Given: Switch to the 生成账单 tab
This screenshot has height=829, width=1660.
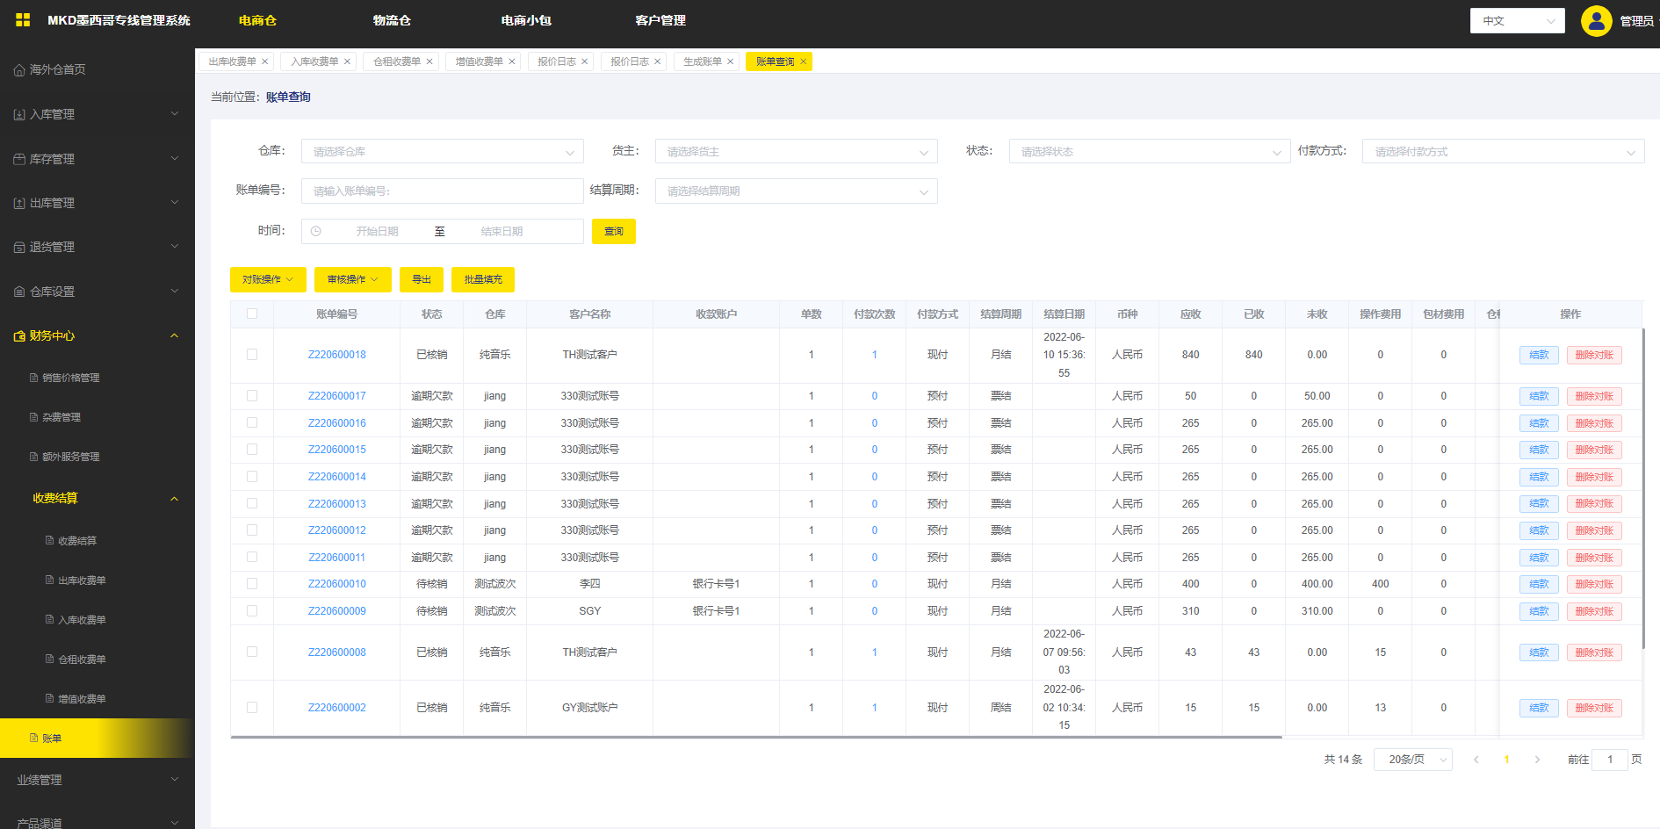Looking at the screenshot, I should pyautogui.click(x=702, y=61).
